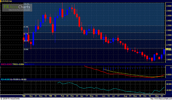
Task: Click 2.4500 on the price axis
Action: point(169,16)
